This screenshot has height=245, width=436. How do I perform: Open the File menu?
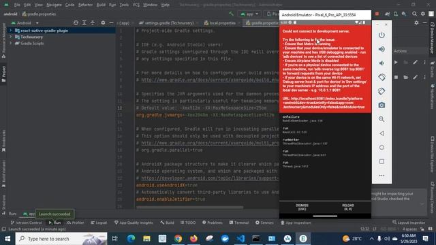[x=17, y=5]
